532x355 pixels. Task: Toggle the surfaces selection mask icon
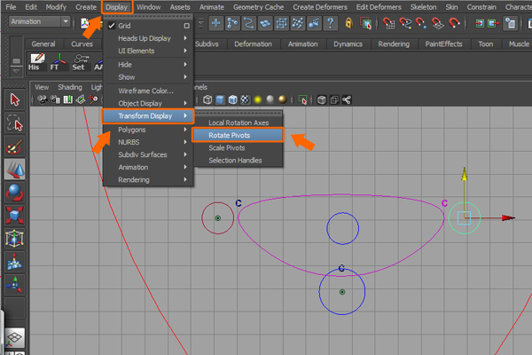[x=265, y=23]
